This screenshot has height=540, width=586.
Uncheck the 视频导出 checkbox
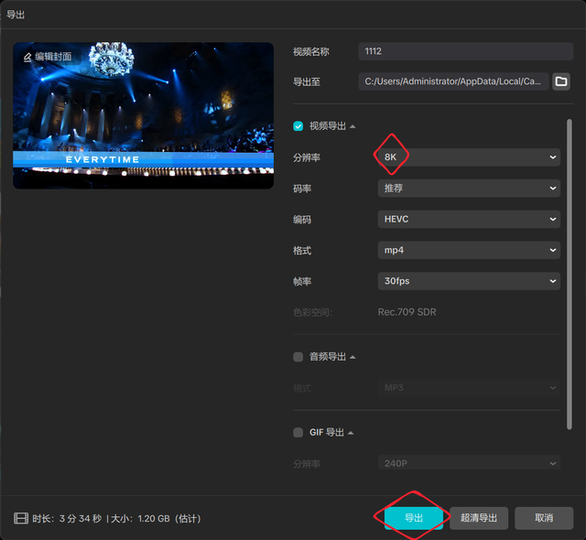click(298, 126)
